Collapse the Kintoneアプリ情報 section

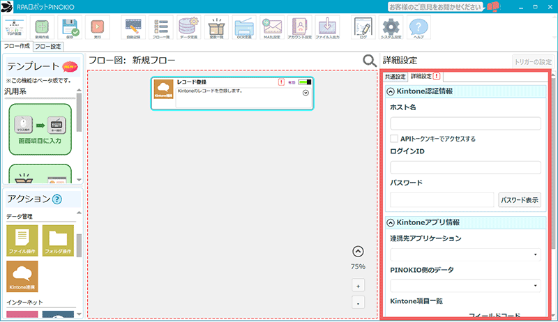(391, 223)
